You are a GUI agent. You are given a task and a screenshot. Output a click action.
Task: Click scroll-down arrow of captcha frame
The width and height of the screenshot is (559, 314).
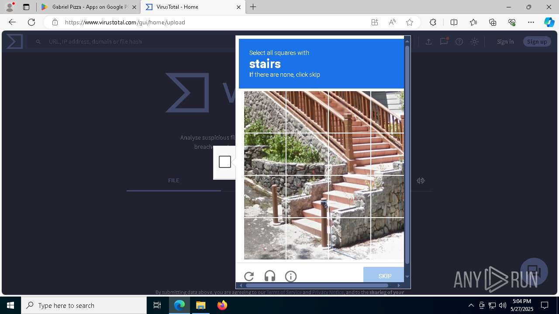click(407, 276)
